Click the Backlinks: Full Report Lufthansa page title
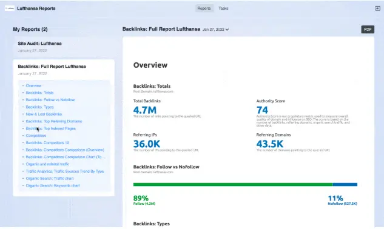 coord(161,29)
